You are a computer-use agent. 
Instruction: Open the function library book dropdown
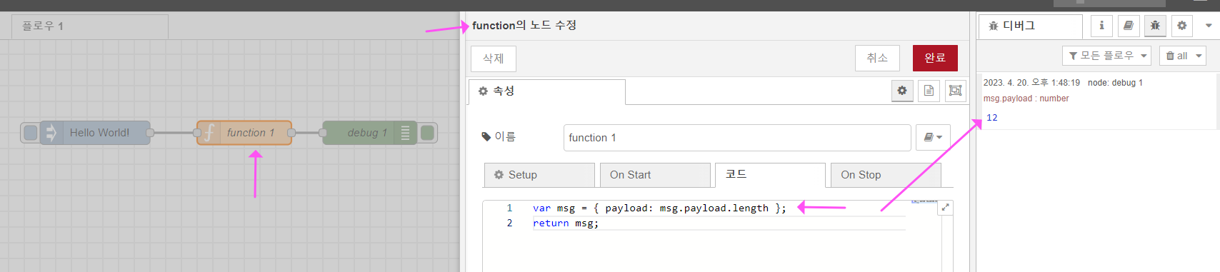(x=933, y=138)
